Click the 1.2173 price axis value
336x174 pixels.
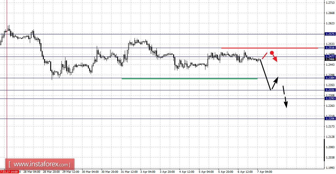click(330, 127)
